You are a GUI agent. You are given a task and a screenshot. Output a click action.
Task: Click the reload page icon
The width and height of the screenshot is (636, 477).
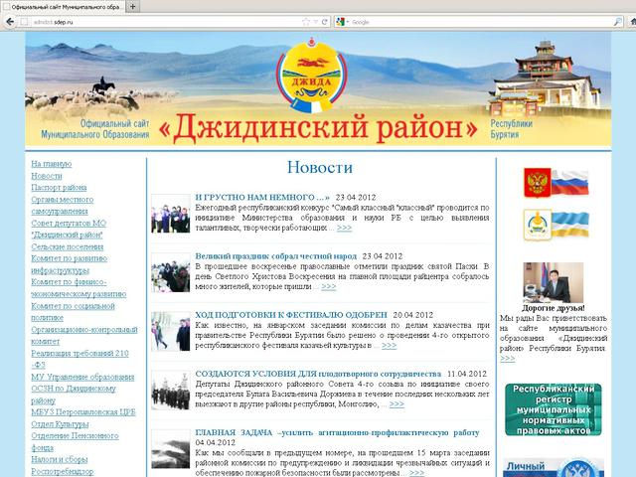point(325,22)
